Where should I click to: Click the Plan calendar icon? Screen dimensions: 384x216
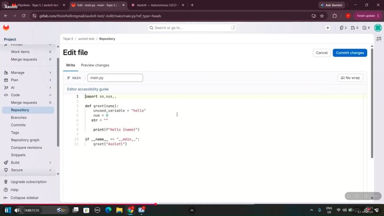[6, 80]
